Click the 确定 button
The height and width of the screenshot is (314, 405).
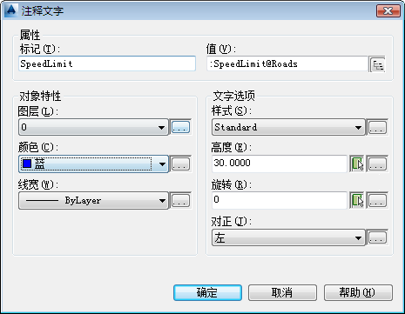(207, 292)
